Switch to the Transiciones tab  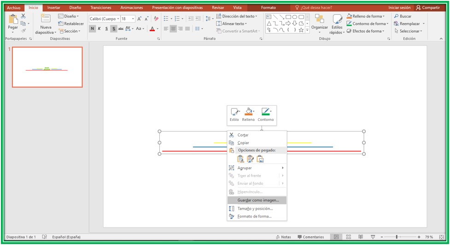(x=101, y=8)
